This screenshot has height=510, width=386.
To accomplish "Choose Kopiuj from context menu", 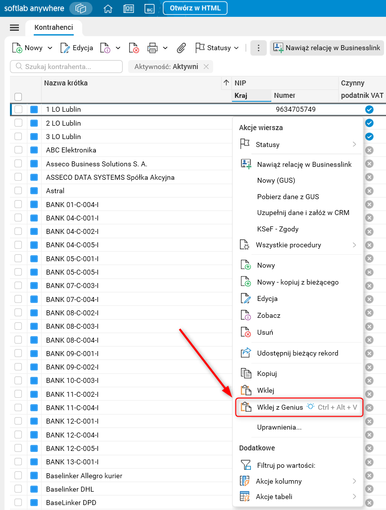I will click(298, 373).
